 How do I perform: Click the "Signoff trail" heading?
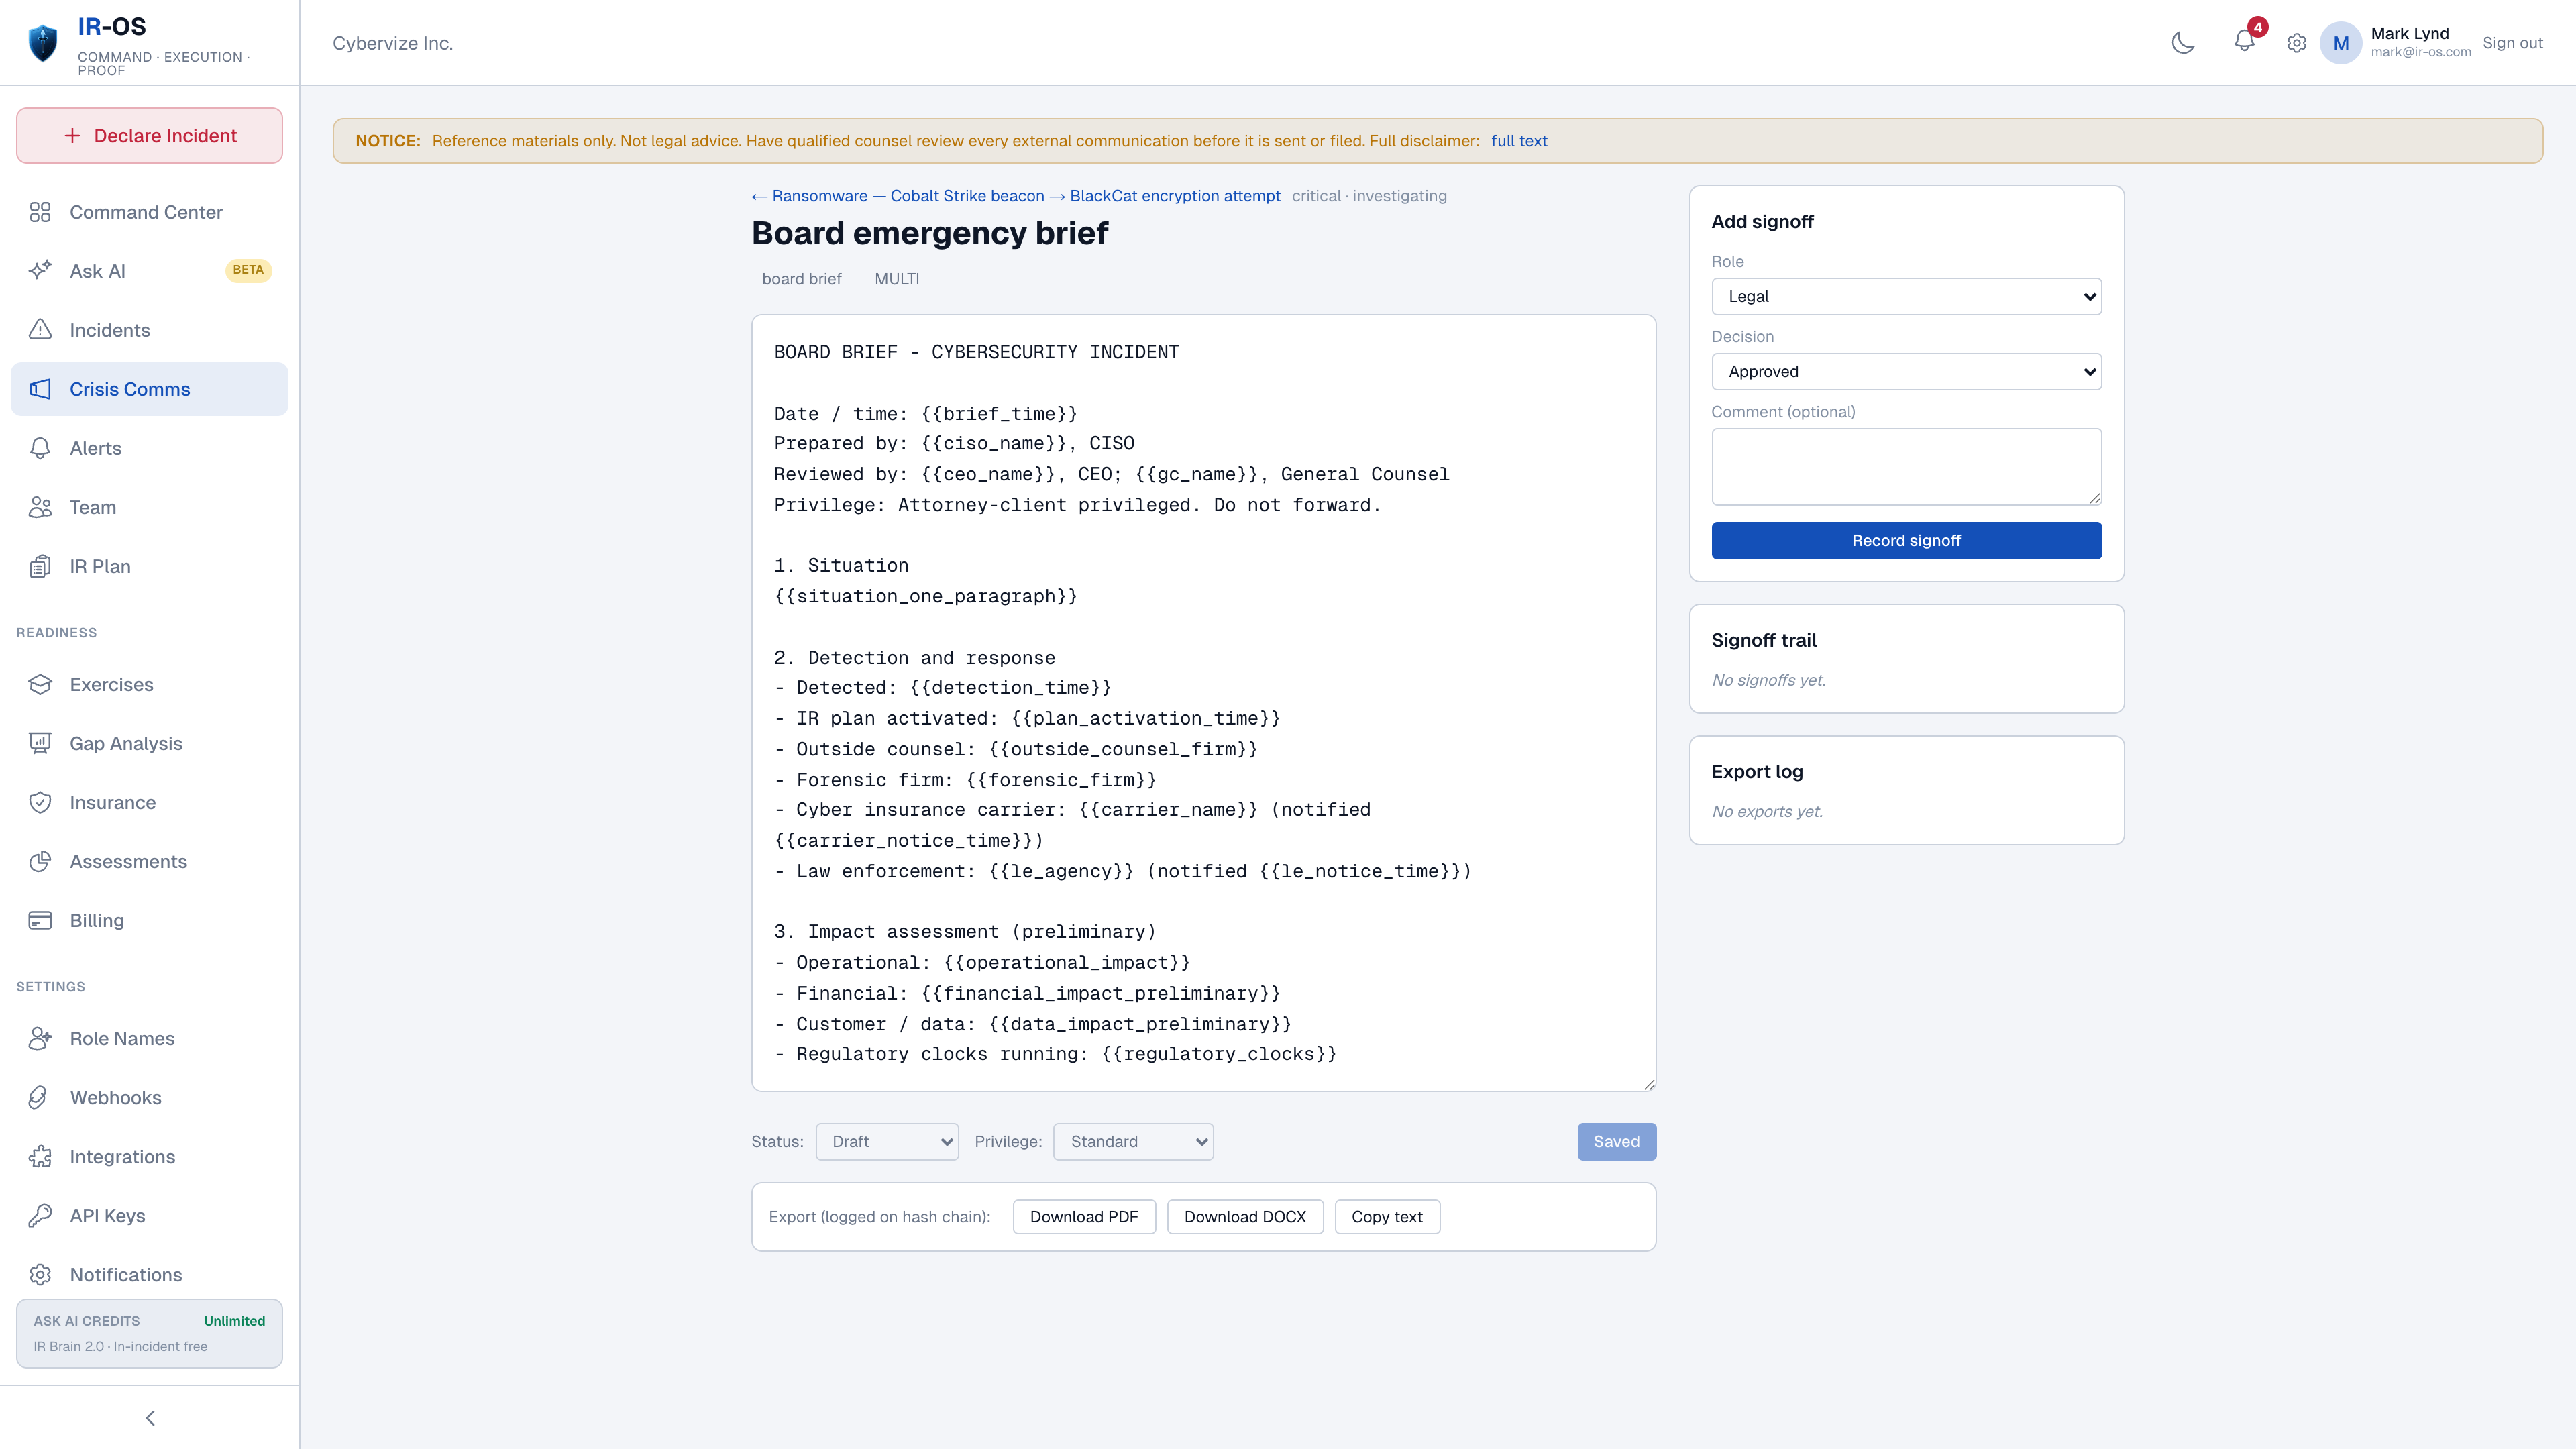pos(1764,640)
